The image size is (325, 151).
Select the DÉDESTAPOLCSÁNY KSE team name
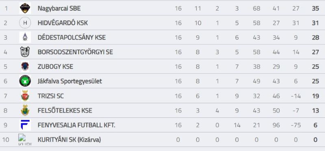pos(71,37)
